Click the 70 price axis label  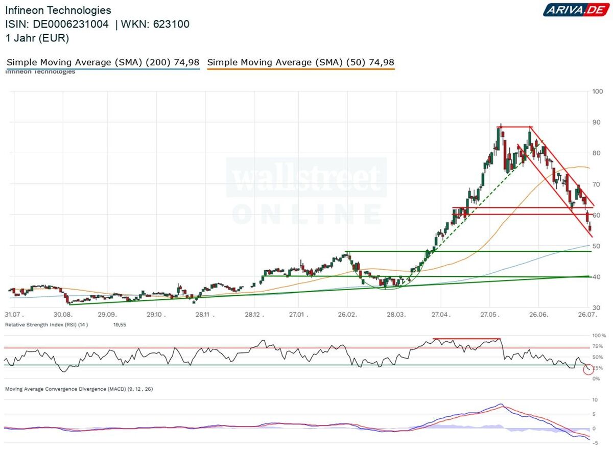pyautogui.click(x=596, y=184)
